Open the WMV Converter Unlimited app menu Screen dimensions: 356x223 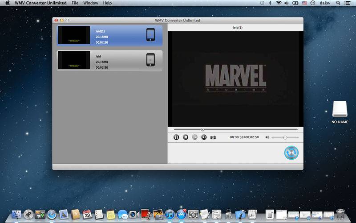(40, 3)
